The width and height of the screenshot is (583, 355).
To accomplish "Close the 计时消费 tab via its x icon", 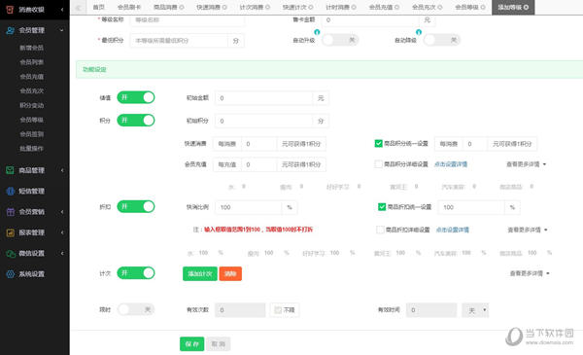I will 354,7.
